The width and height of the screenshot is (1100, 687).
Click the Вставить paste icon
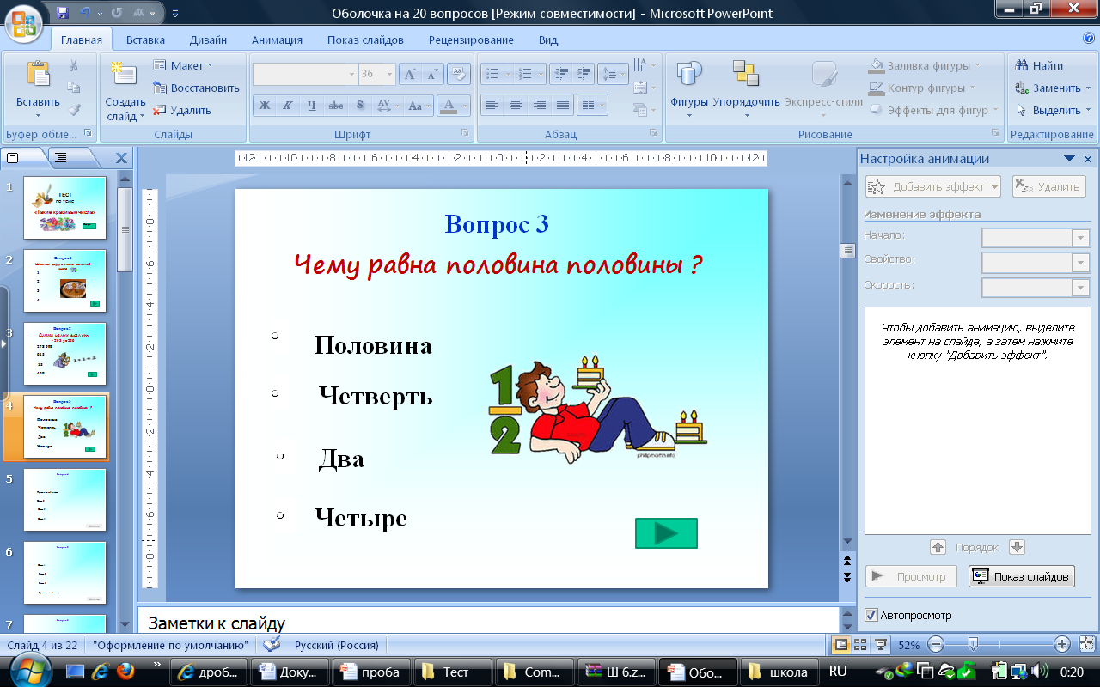[x=38, y=75]
